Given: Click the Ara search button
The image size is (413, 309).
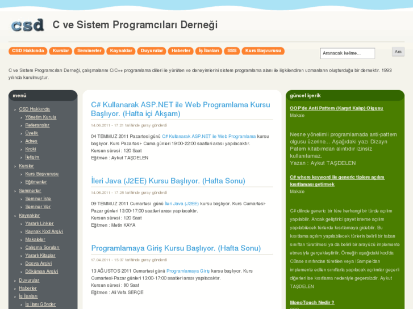Looking at the screenshot, I should [398, 52].
